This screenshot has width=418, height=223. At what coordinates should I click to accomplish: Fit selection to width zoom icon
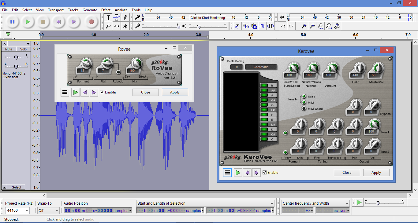click(x=320, y=26)
